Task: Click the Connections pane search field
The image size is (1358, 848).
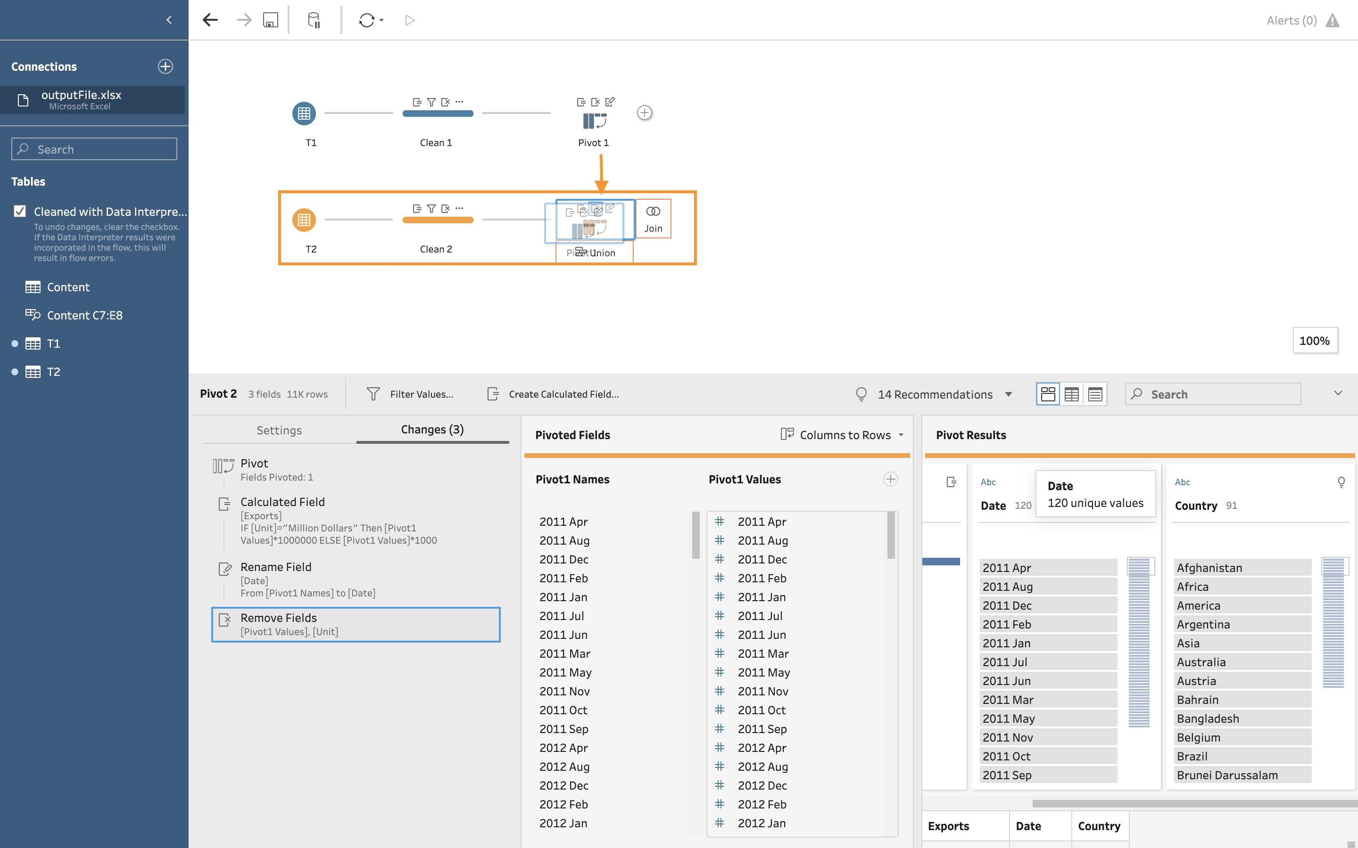Action: (94, 149)
